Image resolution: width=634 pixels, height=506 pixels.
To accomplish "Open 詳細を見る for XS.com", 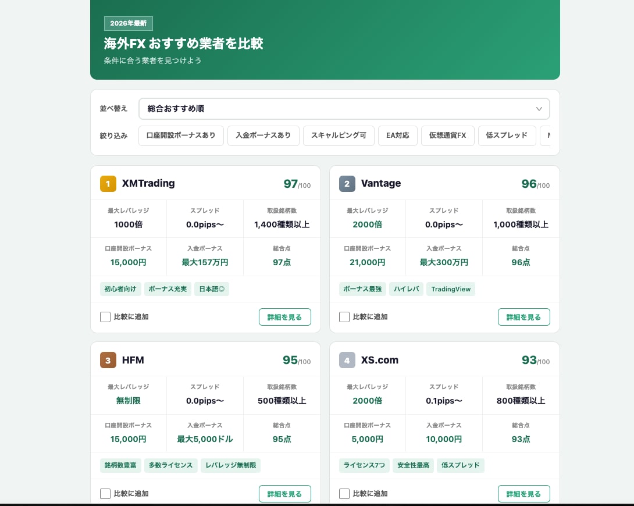I will [x=523, y=493].
